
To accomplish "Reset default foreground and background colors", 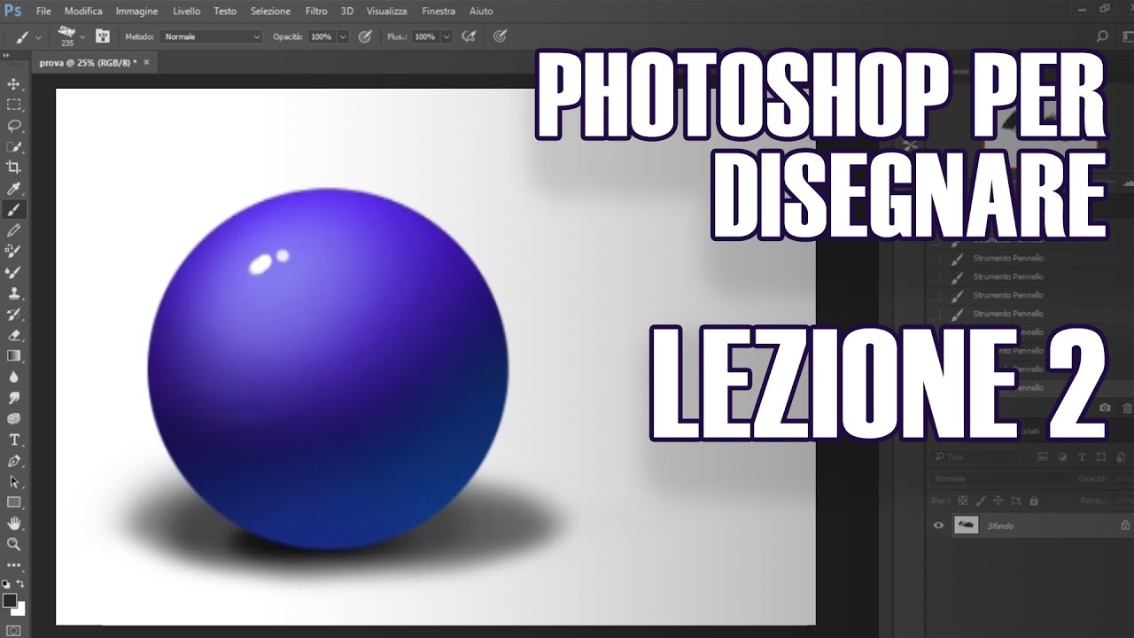I will [5, 584].
